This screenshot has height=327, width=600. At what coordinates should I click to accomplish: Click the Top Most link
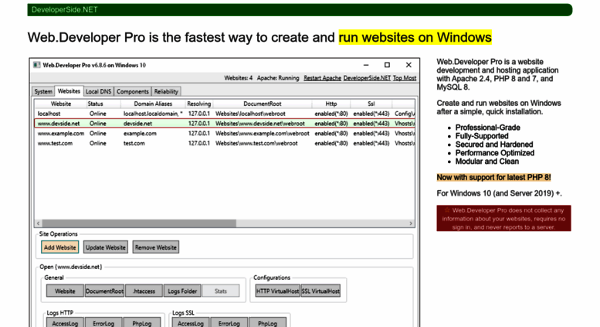(x=405, y=78)
